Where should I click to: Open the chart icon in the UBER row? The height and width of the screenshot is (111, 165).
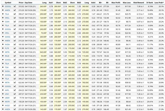(x=15, y=98)
